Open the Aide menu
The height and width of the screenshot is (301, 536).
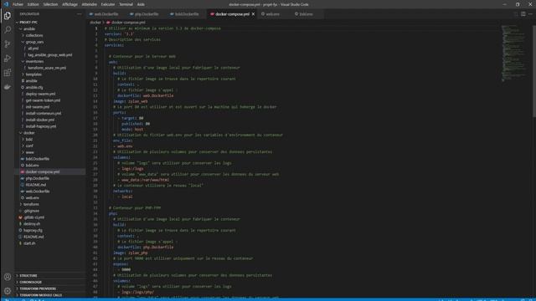coord(141,4)
